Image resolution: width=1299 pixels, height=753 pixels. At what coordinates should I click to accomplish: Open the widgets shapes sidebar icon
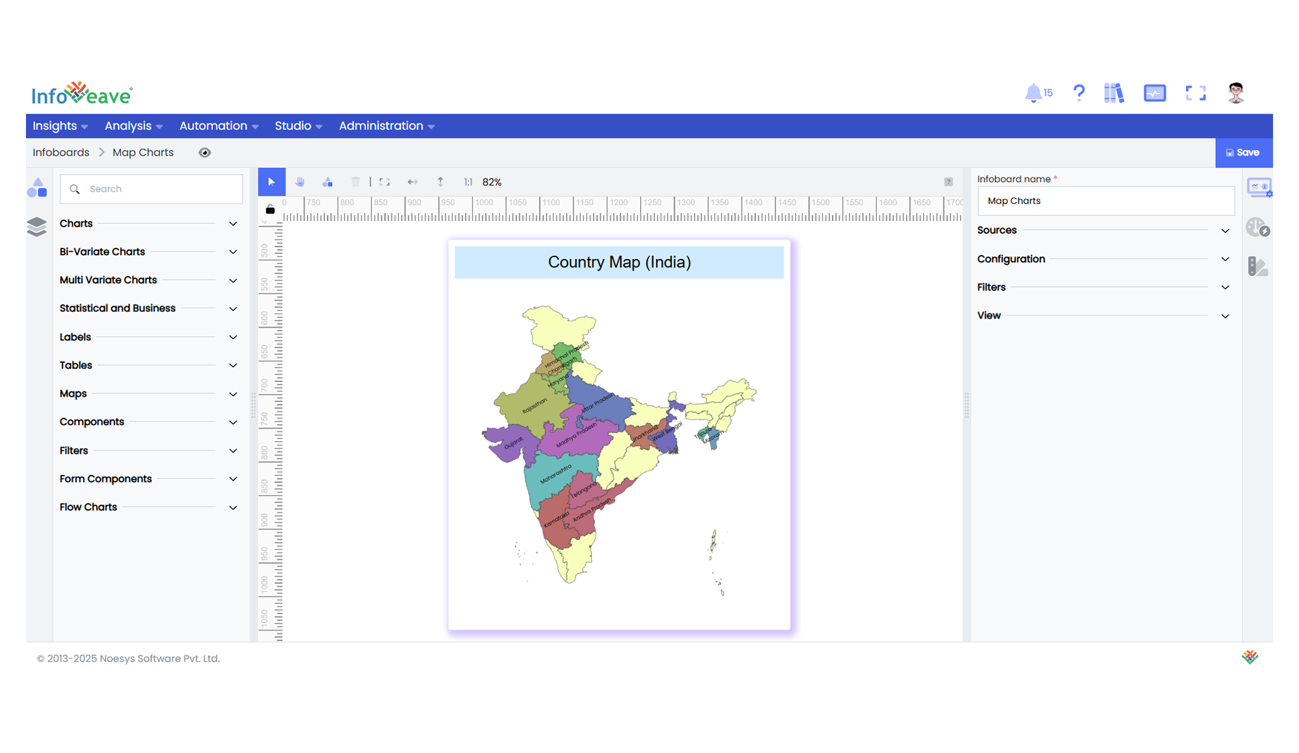(x=38, y=188)
